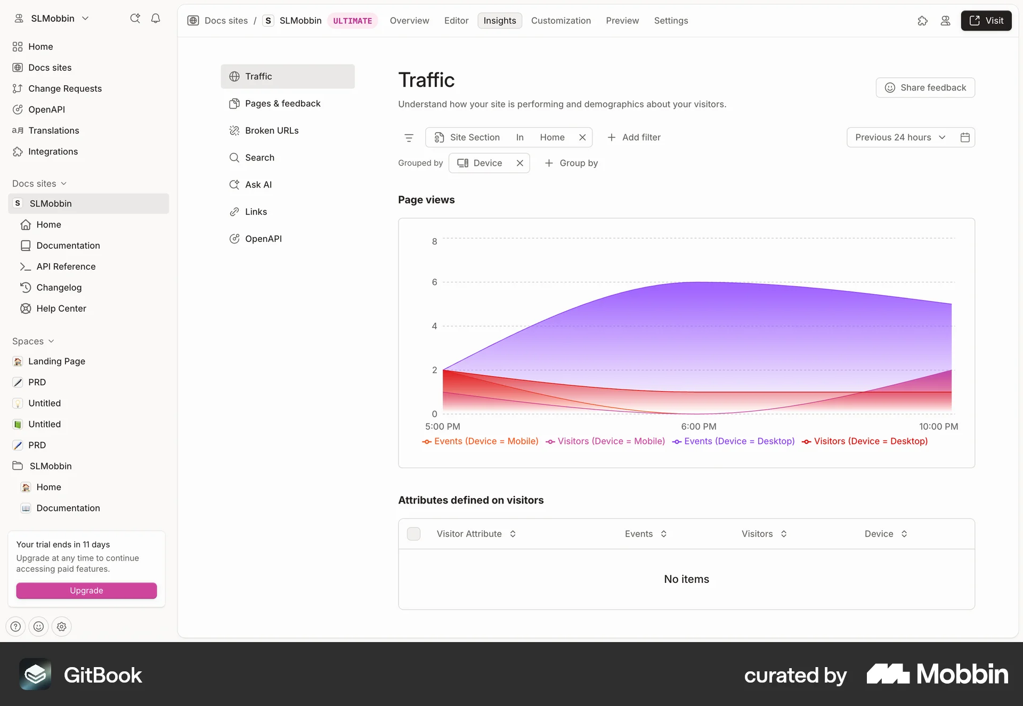Sort by the Visitor Attribute column
The height and width of the screenshot is (706, 1023).
click(x=476, y=534)
